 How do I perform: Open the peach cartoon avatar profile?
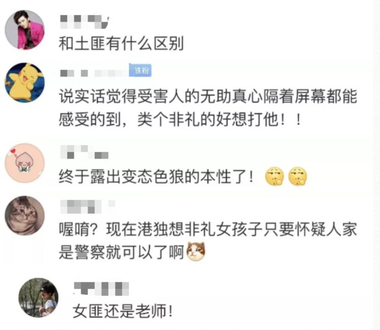(x=25, y=163)
